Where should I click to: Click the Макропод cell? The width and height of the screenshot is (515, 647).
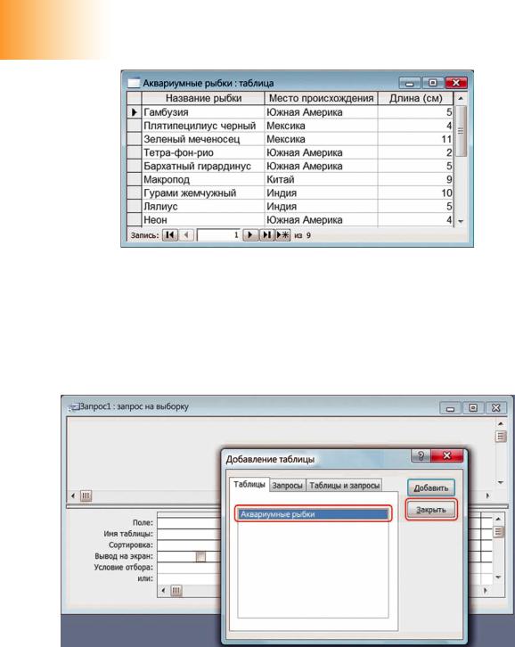(x=203, y=179)
